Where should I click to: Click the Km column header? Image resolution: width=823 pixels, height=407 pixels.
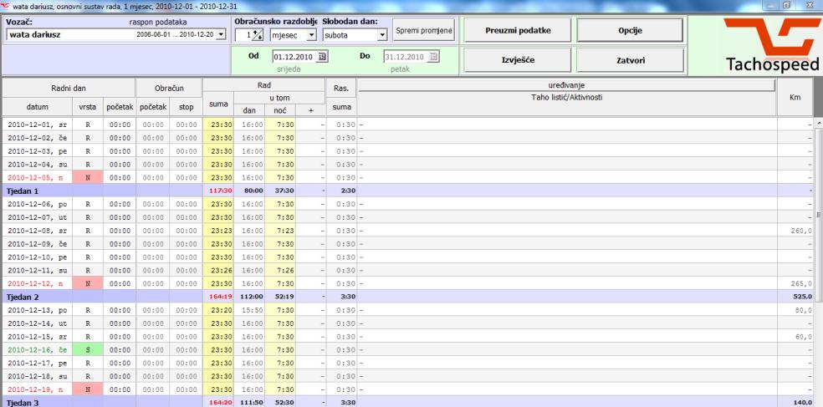(x=795, y=97)
